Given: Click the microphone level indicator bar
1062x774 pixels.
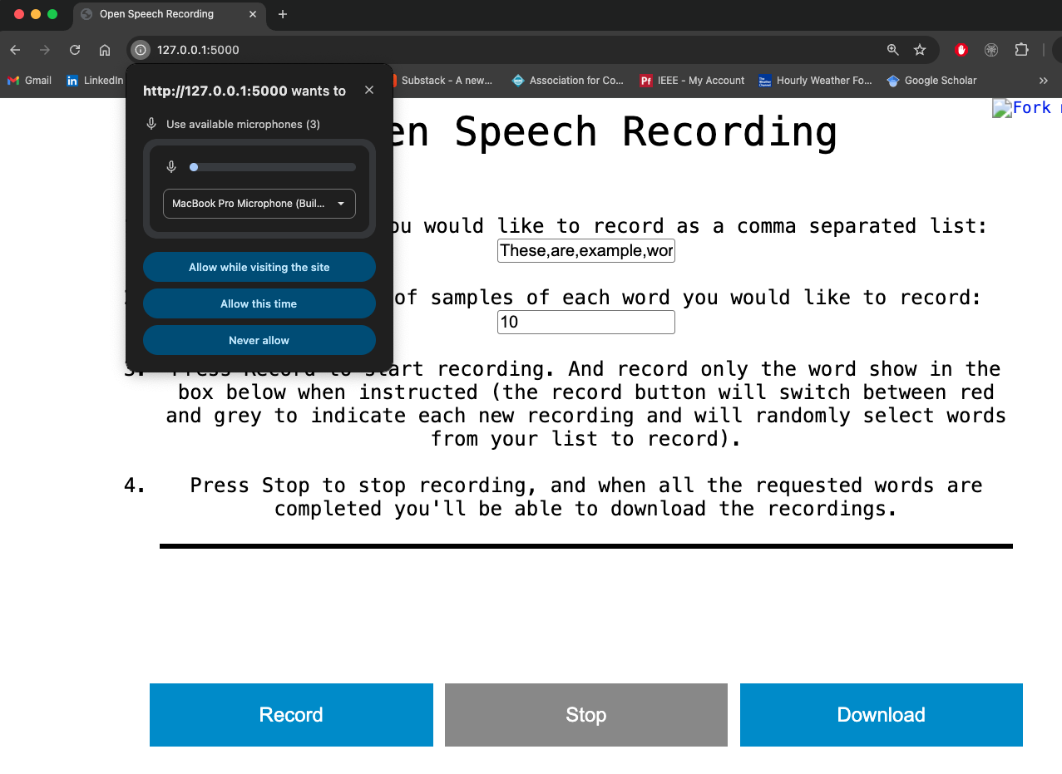Looking at the screenshot, I should click(x=273, y=167).
